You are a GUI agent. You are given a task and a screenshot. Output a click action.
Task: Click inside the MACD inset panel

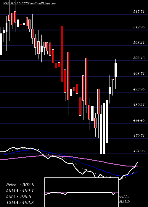pyautogui.click(x=81, y=192)
